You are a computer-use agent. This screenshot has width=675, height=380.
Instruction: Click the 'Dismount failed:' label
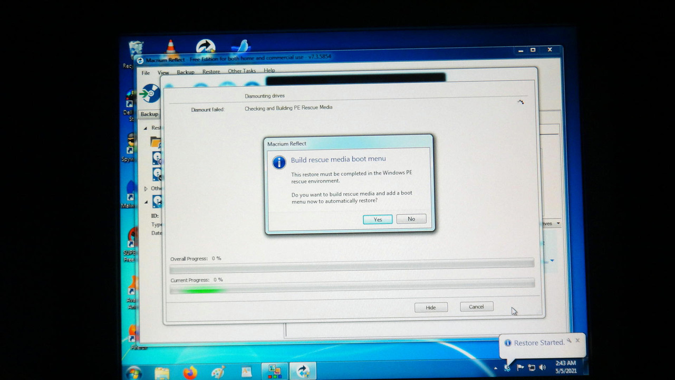[207, 110]
